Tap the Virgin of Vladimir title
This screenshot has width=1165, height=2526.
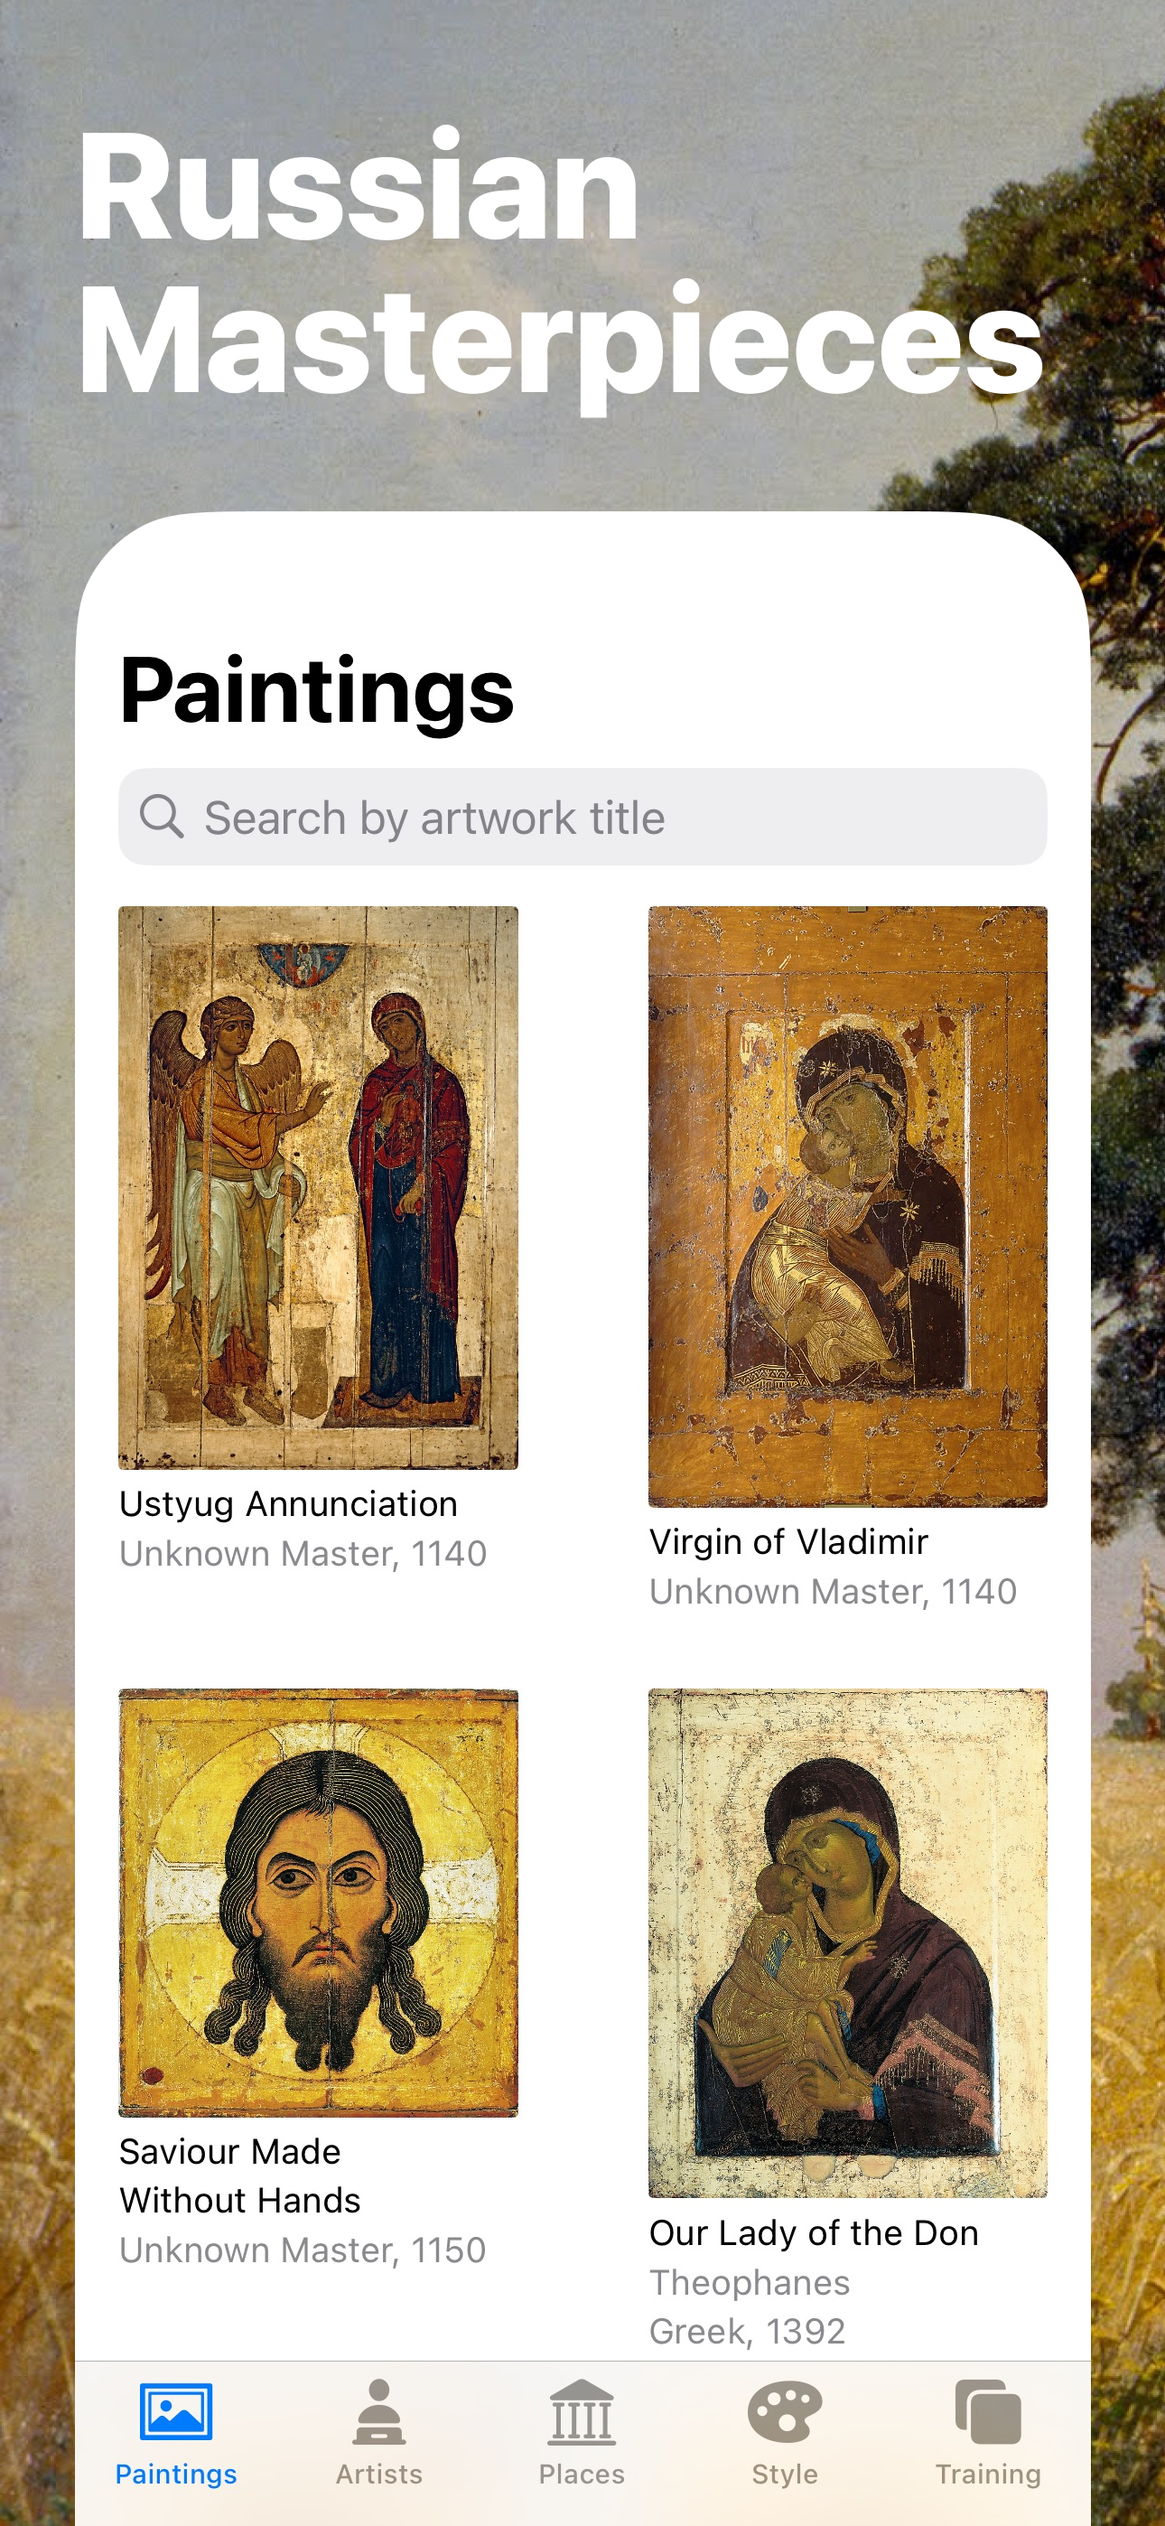click(x=788, y=1541)
